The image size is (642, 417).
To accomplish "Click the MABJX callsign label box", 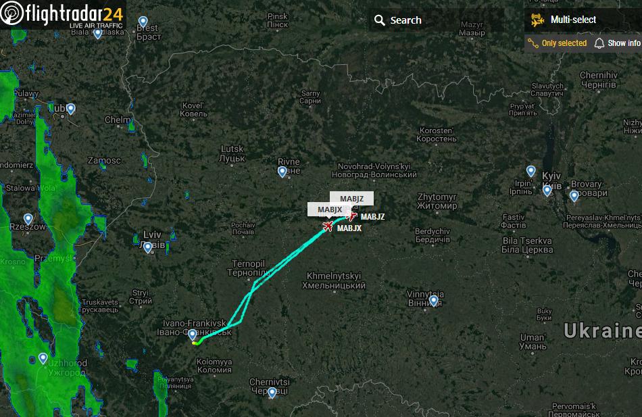I will tap(330, 210).
